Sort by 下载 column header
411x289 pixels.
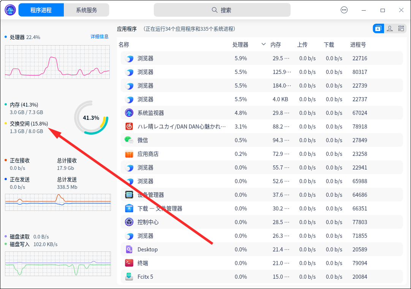coord(329,44)
